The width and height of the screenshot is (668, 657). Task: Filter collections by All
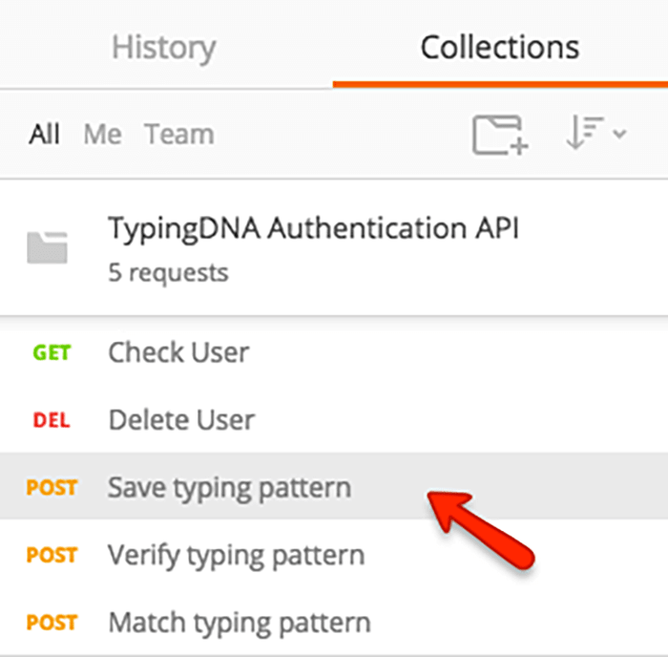coord(44,134)
